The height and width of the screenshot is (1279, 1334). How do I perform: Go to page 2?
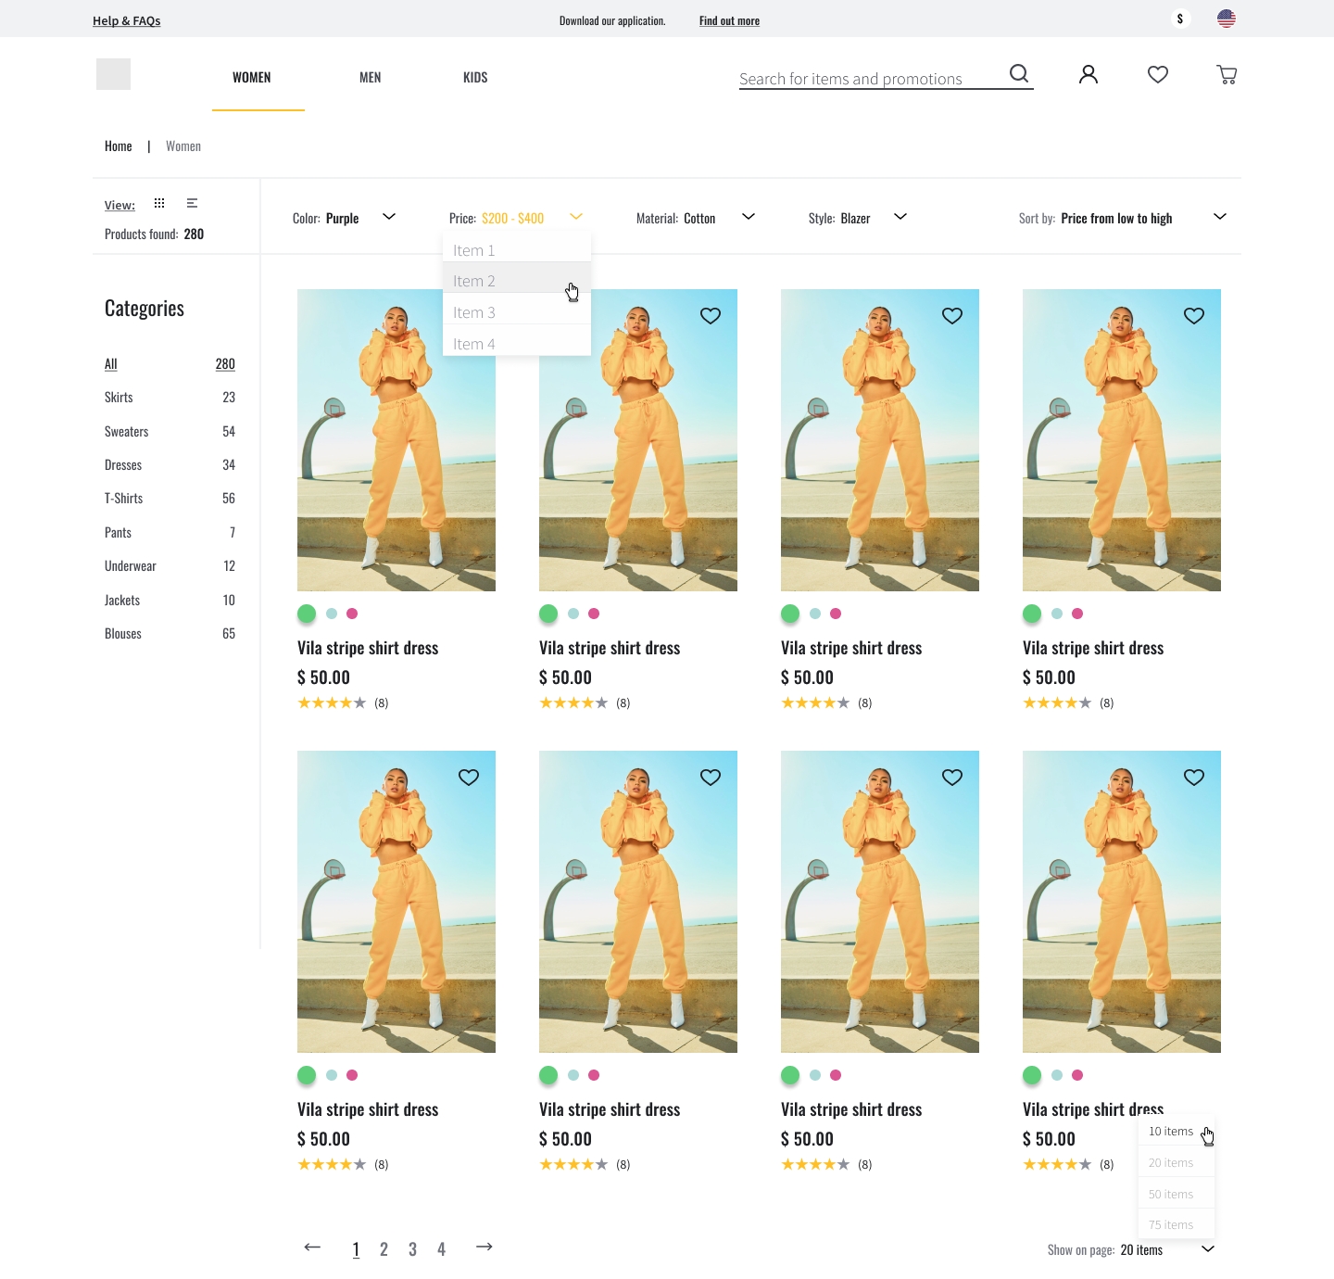click(x=384, y=1249)
